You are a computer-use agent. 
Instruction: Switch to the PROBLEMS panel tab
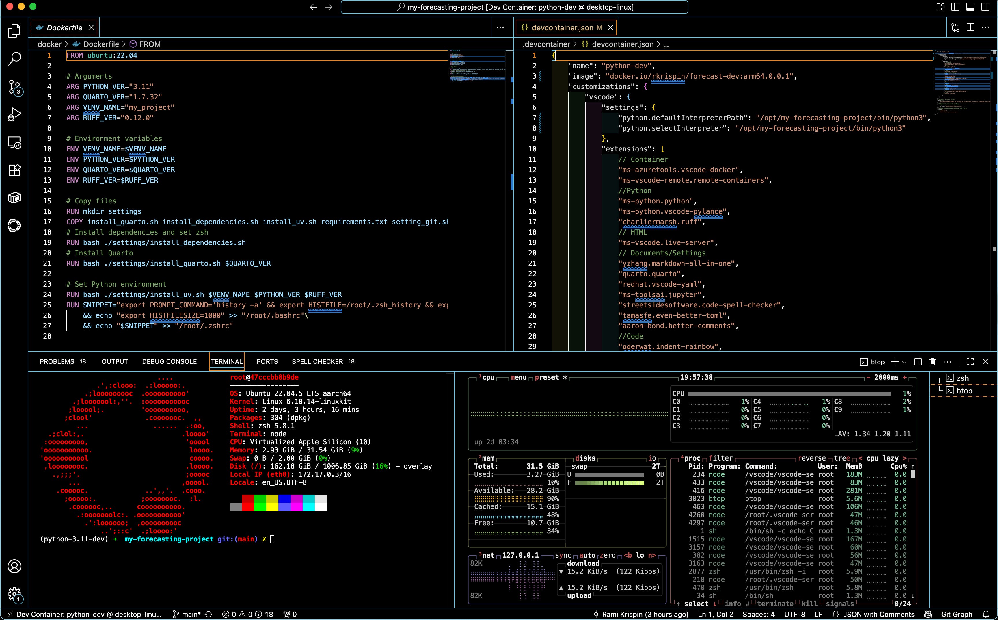pyautogui.click(x=57, y=361)
